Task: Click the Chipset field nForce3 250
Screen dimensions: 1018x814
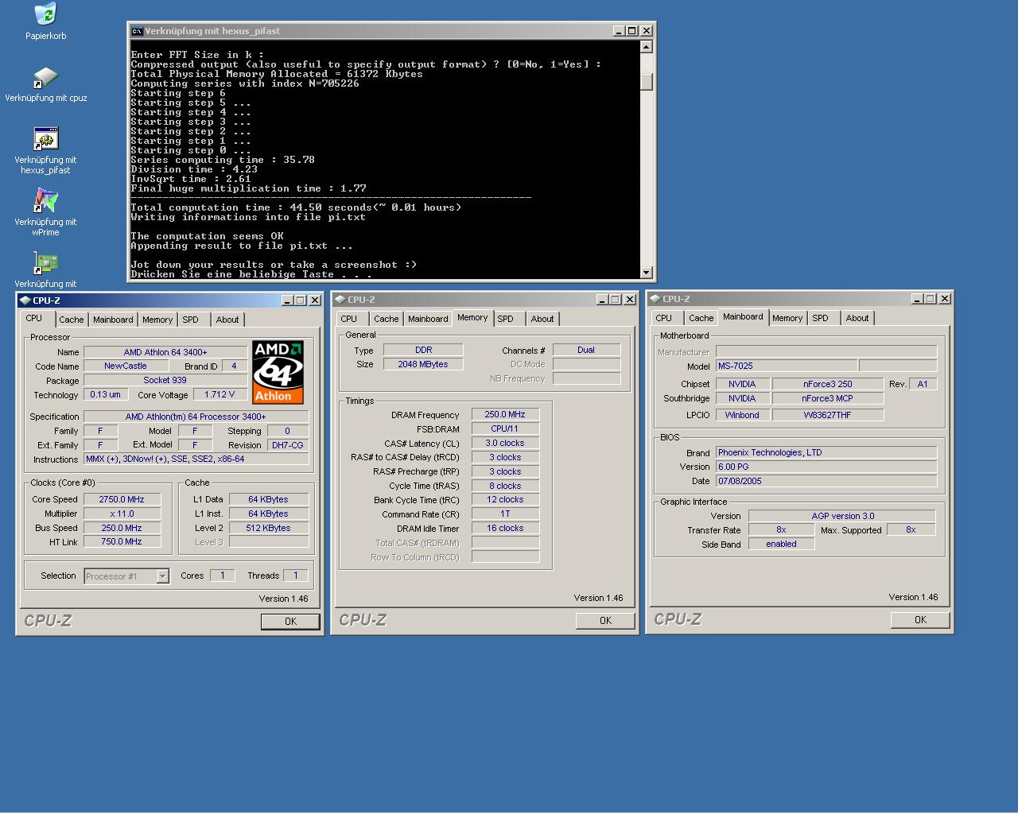Action: pyautogui.click(x=827, y=384)
